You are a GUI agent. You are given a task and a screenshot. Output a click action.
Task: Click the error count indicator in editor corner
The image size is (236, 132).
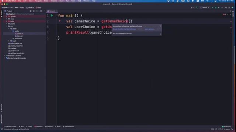click(x=225, y=14)
